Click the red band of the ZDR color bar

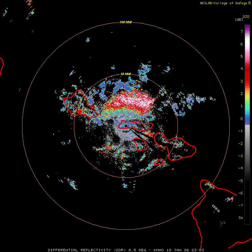coord(247,76)
